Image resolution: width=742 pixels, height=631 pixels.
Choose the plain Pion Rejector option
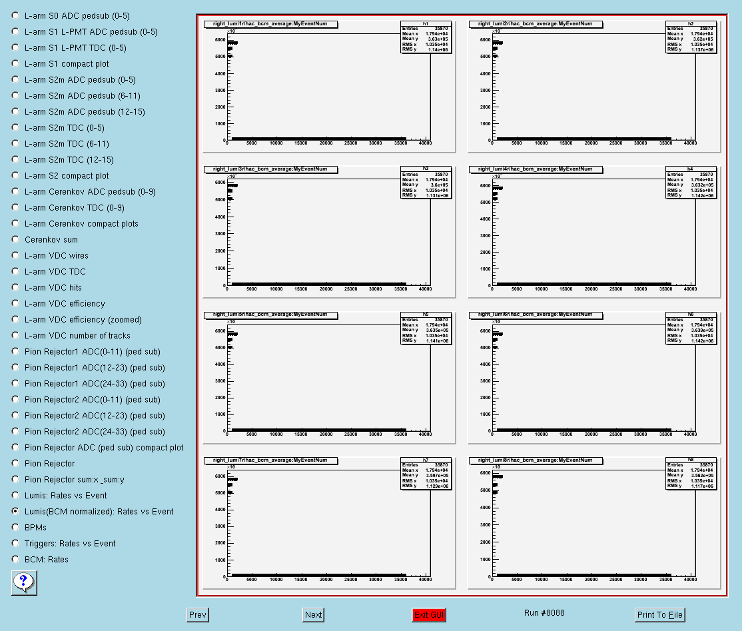(15, 464)
